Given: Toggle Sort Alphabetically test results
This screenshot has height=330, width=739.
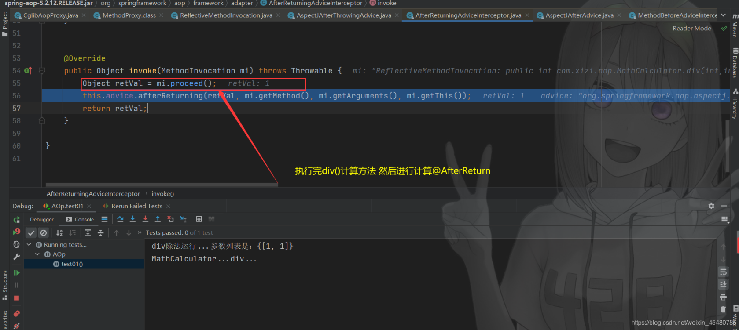Looking at the screenshot, I should click(x=59, y=233).
